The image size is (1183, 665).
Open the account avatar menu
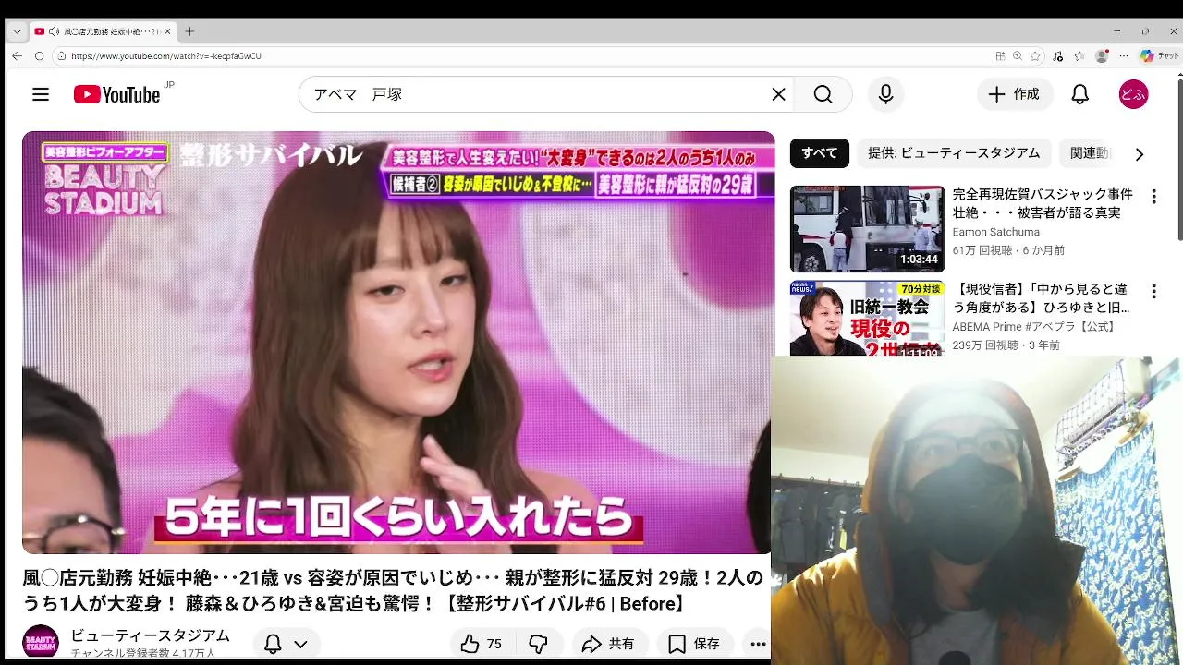tap(1133, 94)
